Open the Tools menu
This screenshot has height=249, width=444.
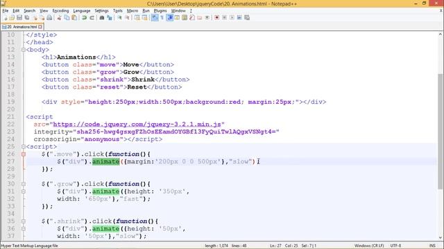(117, 11)
